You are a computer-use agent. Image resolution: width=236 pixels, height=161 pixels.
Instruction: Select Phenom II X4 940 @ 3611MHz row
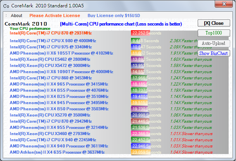(x=59, y=146)
